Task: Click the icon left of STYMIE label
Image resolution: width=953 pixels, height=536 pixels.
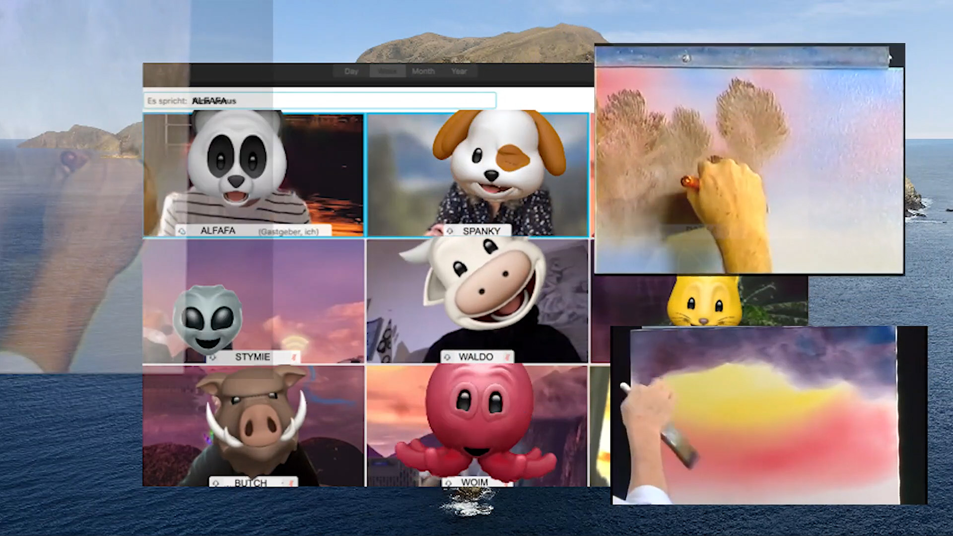Action: (213, 357)
